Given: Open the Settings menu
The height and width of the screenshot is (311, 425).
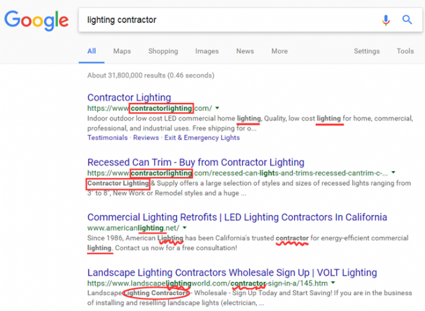Looking at the screenshot, I should 367,51.
